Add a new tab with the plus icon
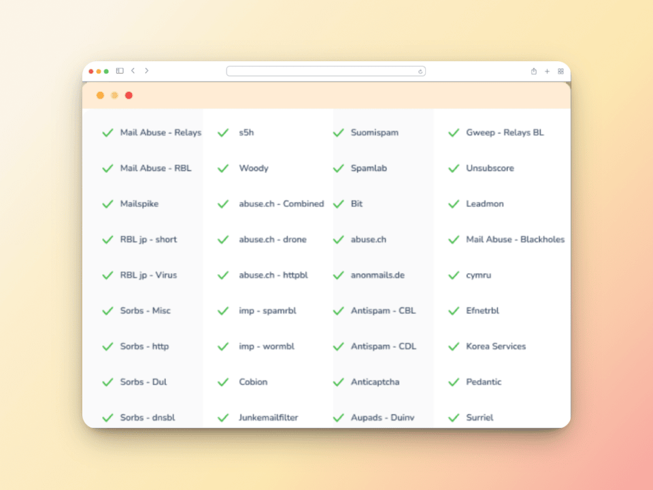 pyautogui.click(x=547, y=71)
